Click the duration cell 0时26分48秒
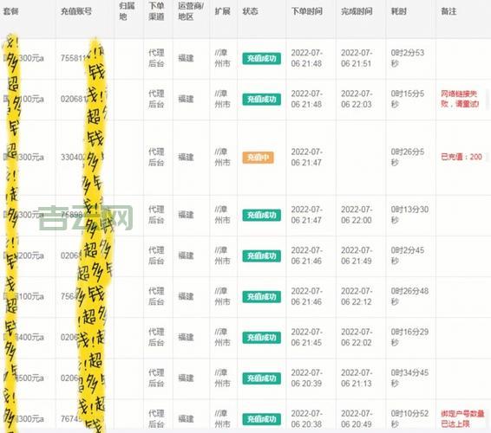 (x=409, y=296)
